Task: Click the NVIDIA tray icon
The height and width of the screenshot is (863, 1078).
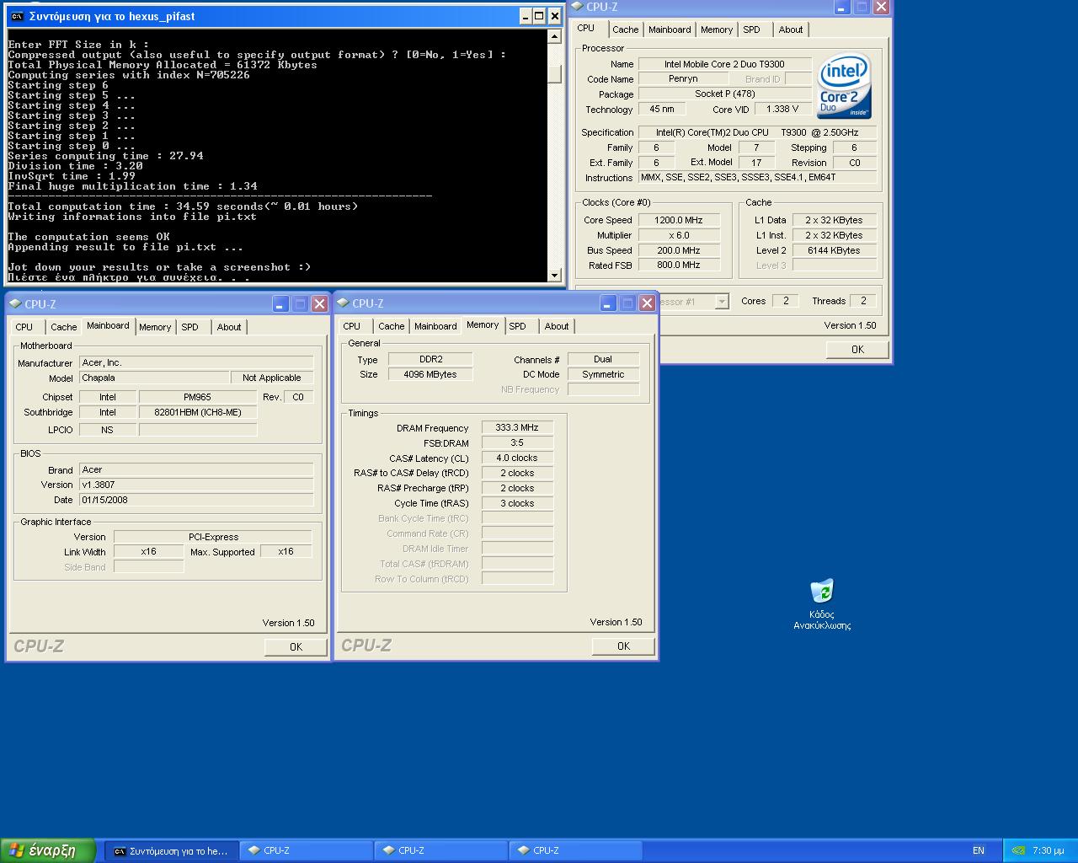Action: pyautogui.click(x=1017, y=850)
